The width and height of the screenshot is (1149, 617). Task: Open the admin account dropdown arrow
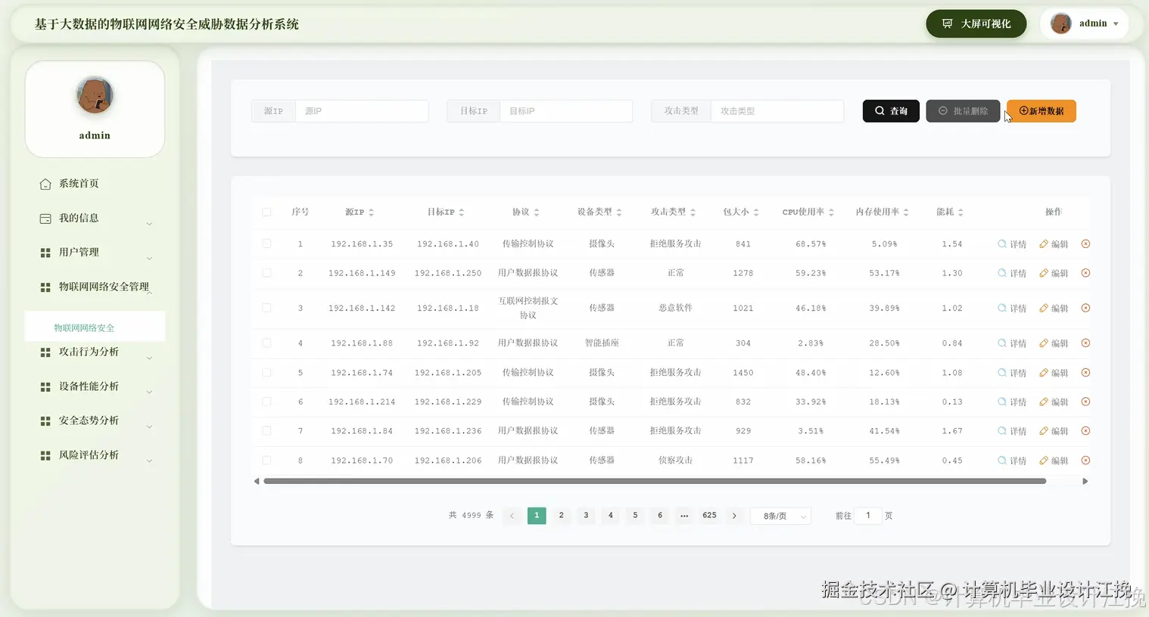(x=1116, y=24)
